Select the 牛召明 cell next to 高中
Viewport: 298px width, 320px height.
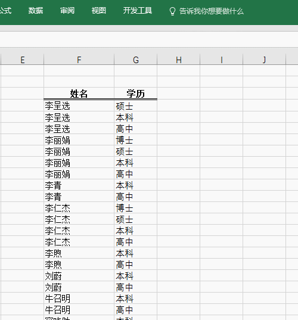click(79, 310)
